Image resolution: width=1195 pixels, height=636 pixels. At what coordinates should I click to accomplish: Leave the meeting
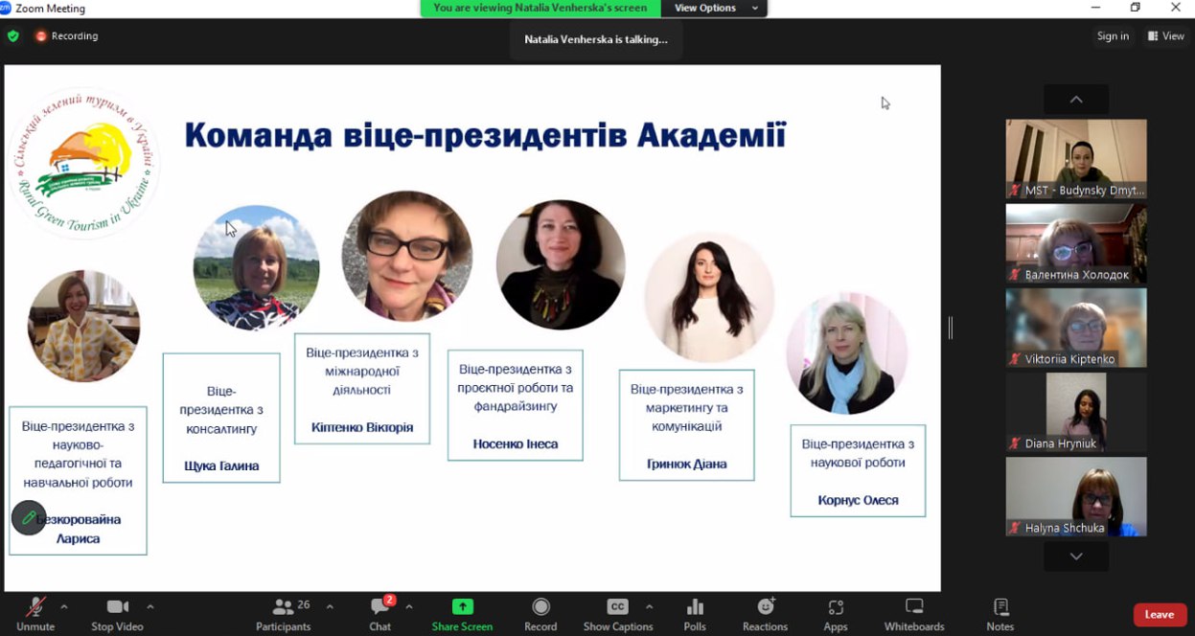[x=1160, y=615]
